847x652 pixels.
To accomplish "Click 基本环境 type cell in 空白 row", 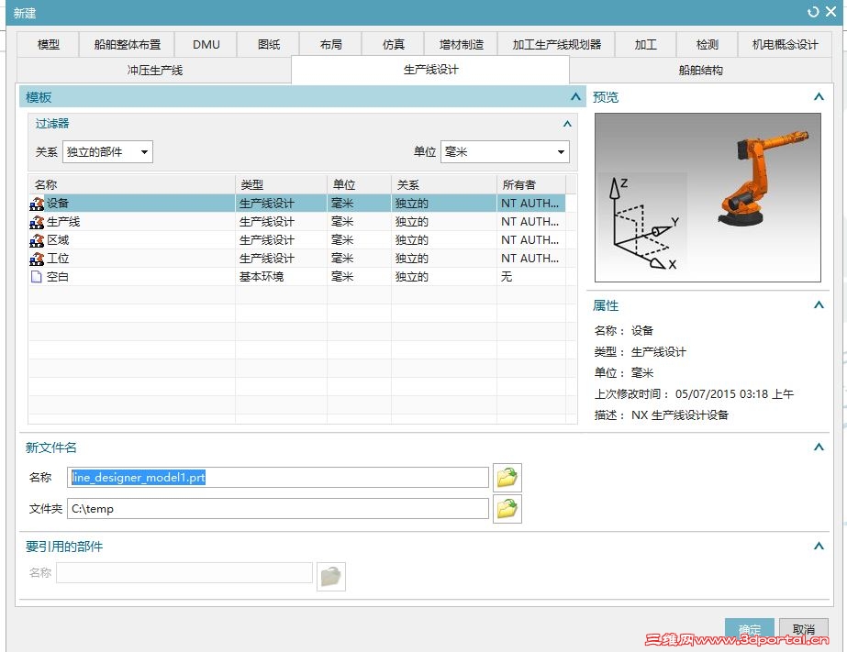I will (x=262, y=277).
